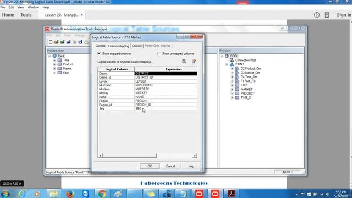Click the orange-flagged mapping icon above Expression column
The height and width of the screenshot is (198, 352).
pos(194,61)
